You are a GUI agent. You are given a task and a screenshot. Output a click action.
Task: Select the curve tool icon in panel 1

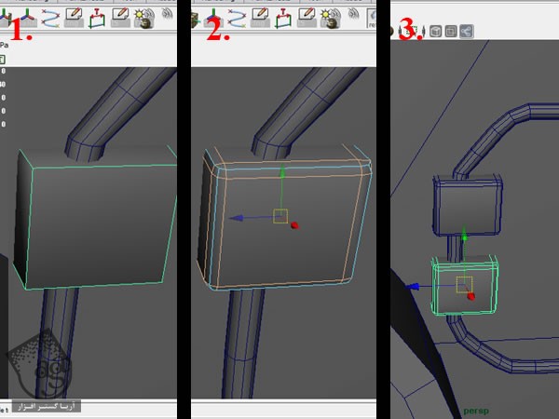(x=49, y=16)
